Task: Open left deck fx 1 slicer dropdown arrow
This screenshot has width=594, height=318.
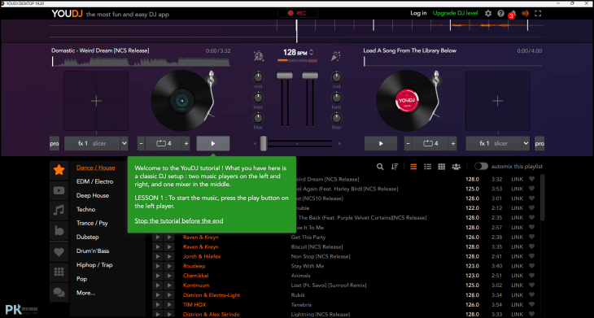Action: 124,144
